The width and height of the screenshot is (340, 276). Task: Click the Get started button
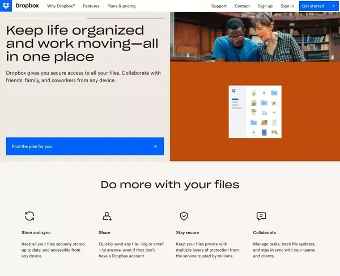[x=318, y=6]
